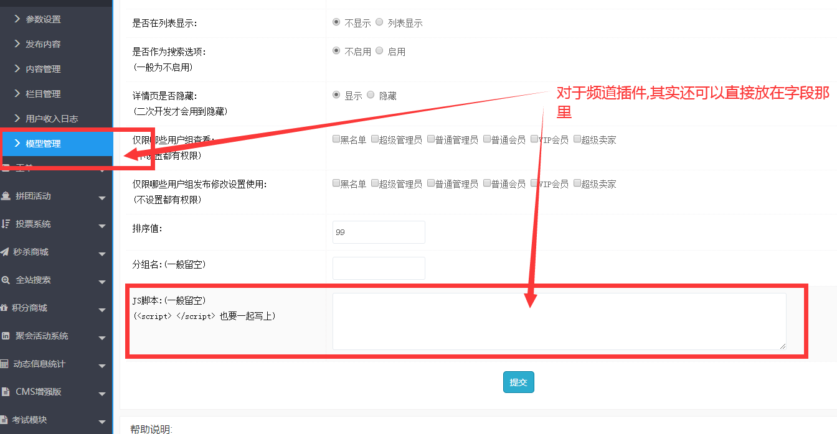Click the CMS增强版 document icon
Image resolution: width=837 pixels, height=434 pixels.
pos(6,392)
